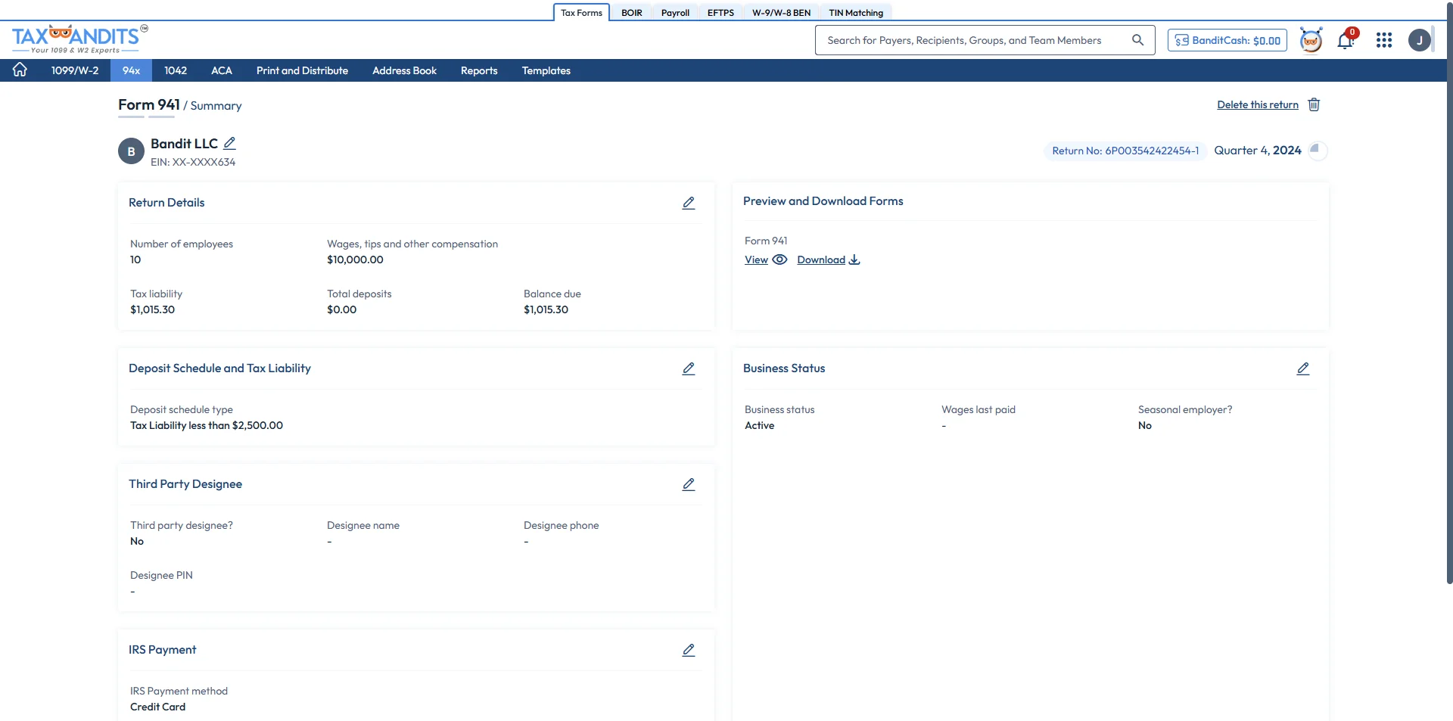Click the BanditCash $0.00 button

[x=1227, y=40]
